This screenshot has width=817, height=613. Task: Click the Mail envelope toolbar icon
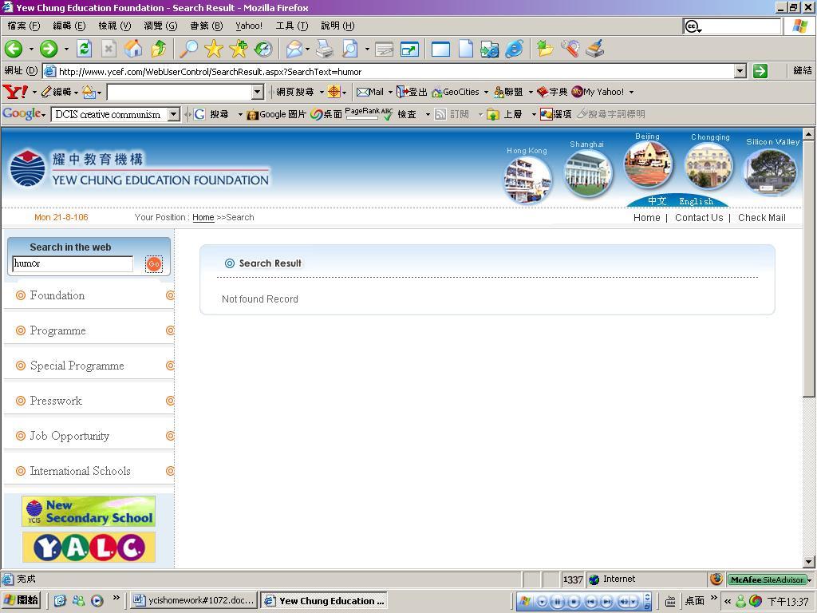(x=294, y=49)
